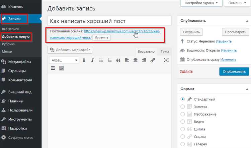Open Комментарии in sidebar
Viewport: 251px width, 148px height.
pyautogui.click(x=21, y=80)
